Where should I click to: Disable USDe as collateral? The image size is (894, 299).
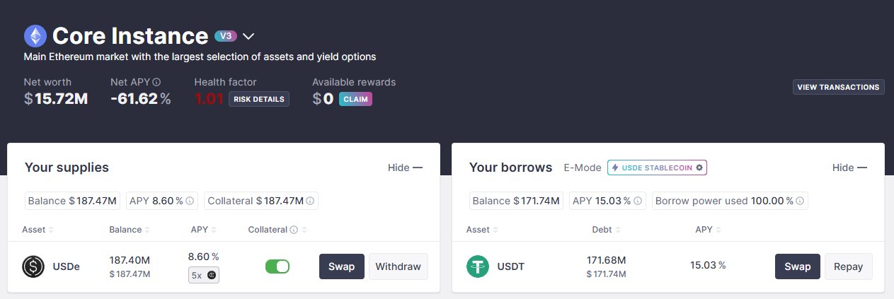pyautogui.click(x=277, y=266)
